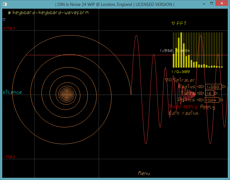The height and width of the screenshot is (180, 230).
Task: Collapse the FFT panel triangle
Action: (x=173, y=24)
